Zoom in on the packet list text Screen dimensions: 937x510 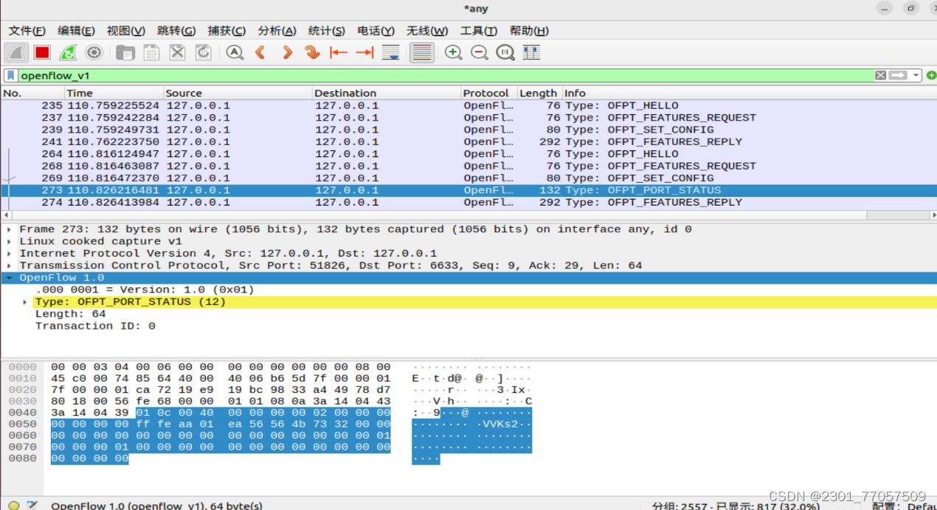click(453, 52)
